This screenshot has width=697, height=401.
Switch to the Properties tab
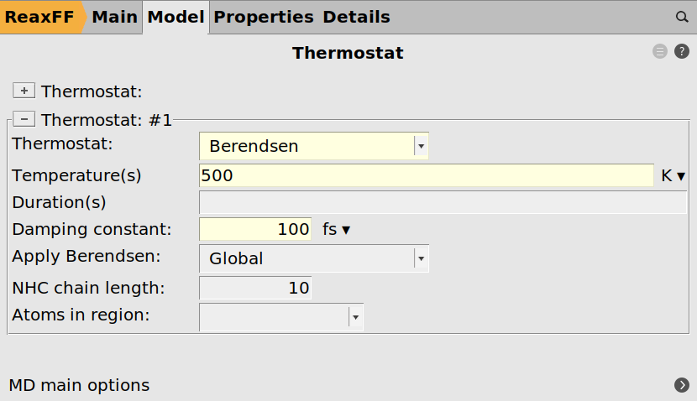tap(263, 17)
